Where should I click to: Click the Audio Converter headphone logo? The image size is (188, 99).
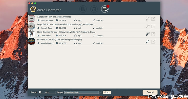[33, 9]
